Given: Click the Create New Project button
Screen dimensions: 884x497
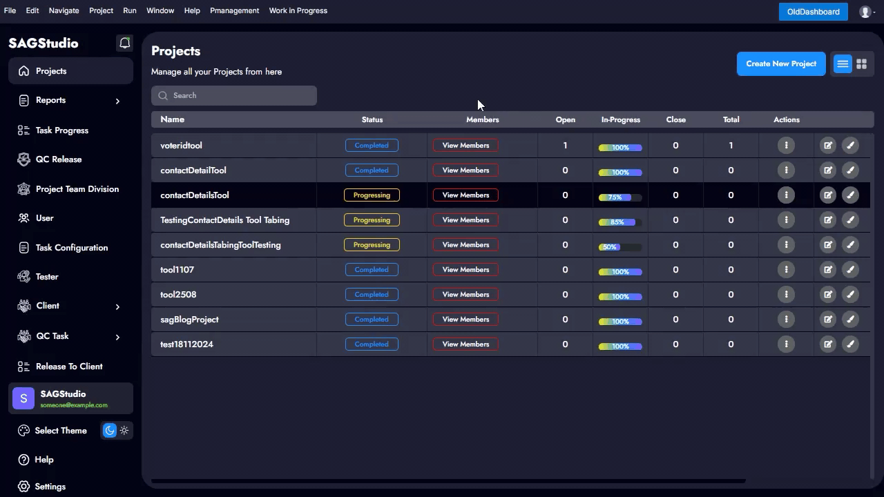Looking at the screenshot, I should (x=781, y=64).
